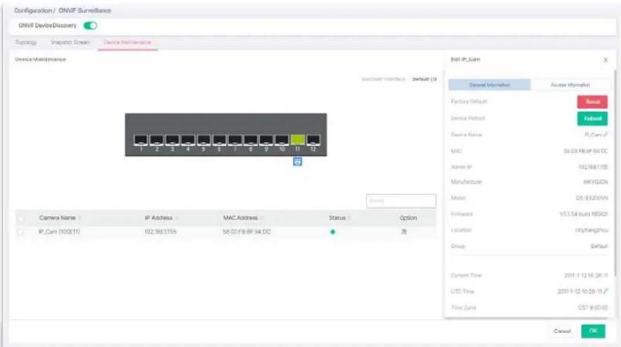Click the green status dot for IP_Cam
Image resolution: width=621 pixels, height=347 pixels.
tap(333, 232)
